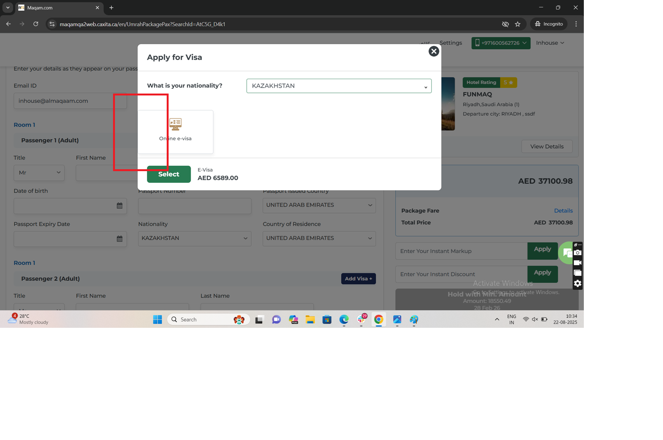Focus the Enter Your Instant Discount field
The height and width of the screenshot is (440, 663).
461,274
